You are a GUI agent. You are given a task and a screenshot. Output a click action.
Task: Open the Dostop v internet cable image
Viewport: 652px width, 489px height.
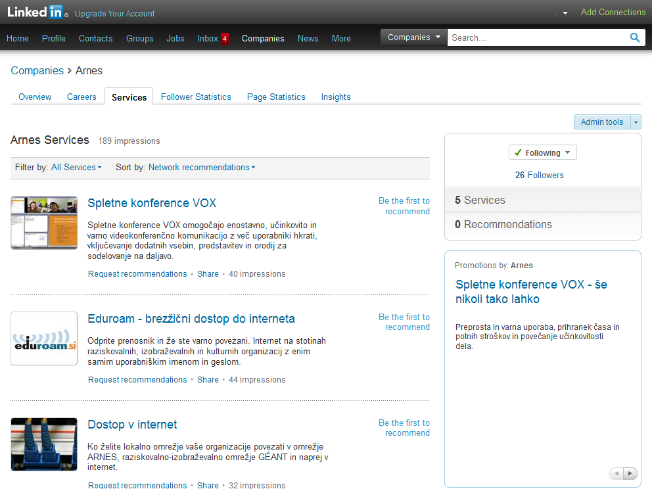[44, 444]
